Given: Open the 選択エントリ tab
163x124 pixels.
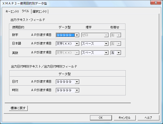Looking at the screenshot, I should click(x=40, y=12).
